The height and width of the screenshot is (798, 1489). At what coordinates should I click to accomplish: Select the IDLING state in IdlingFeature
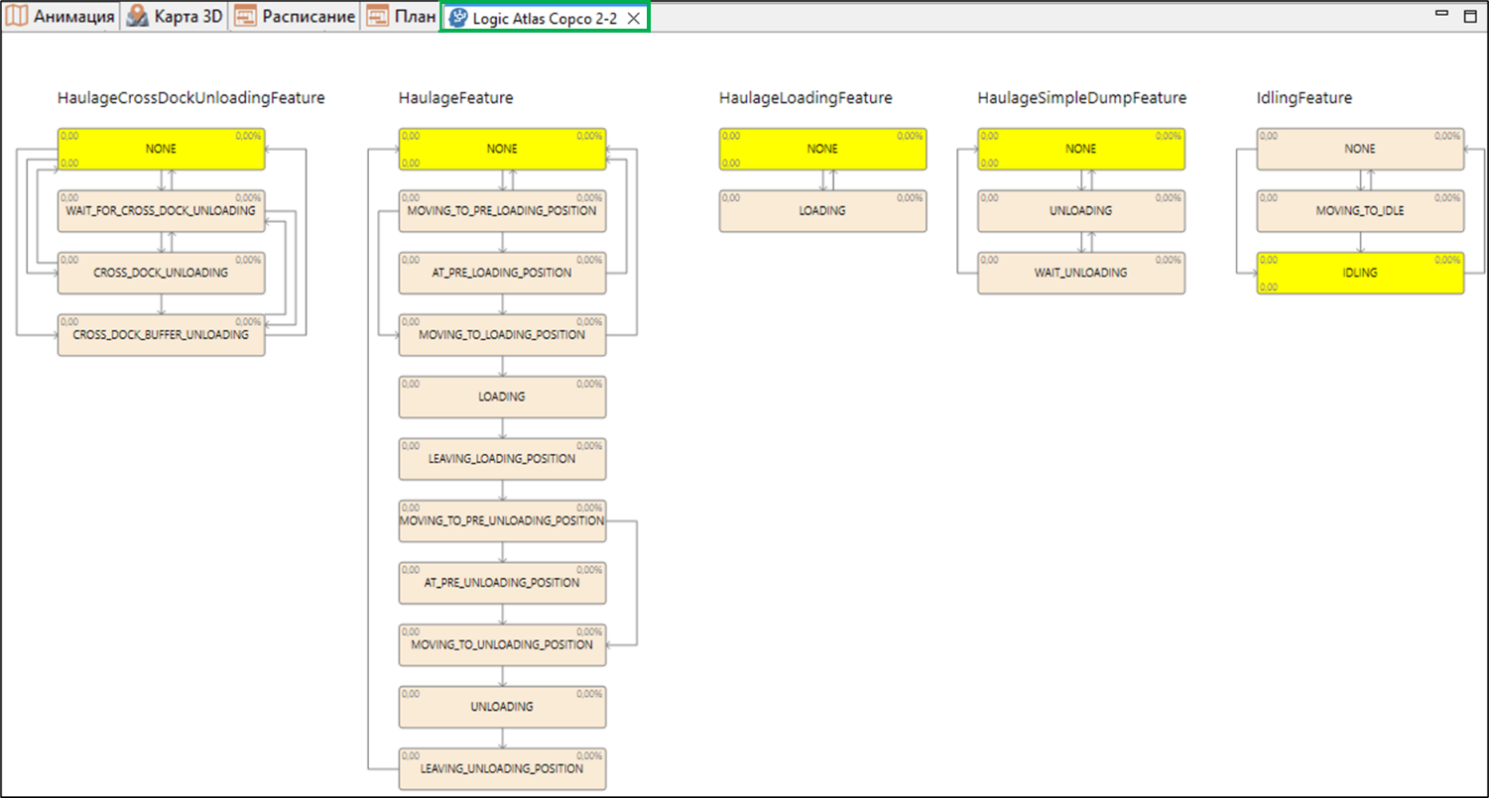tap(1360, 273)
